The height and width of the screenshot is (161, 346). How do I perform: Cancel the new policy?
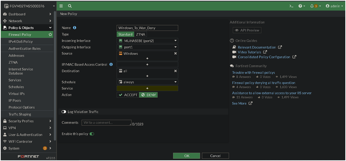(215, 156)
